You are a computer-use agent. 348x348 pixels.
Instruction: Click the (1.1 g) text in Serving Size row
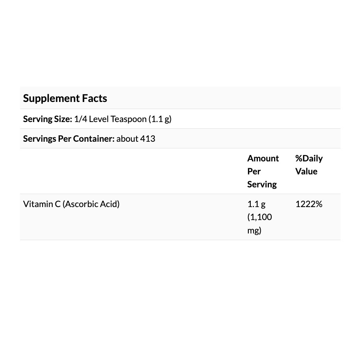coord(160,119)
